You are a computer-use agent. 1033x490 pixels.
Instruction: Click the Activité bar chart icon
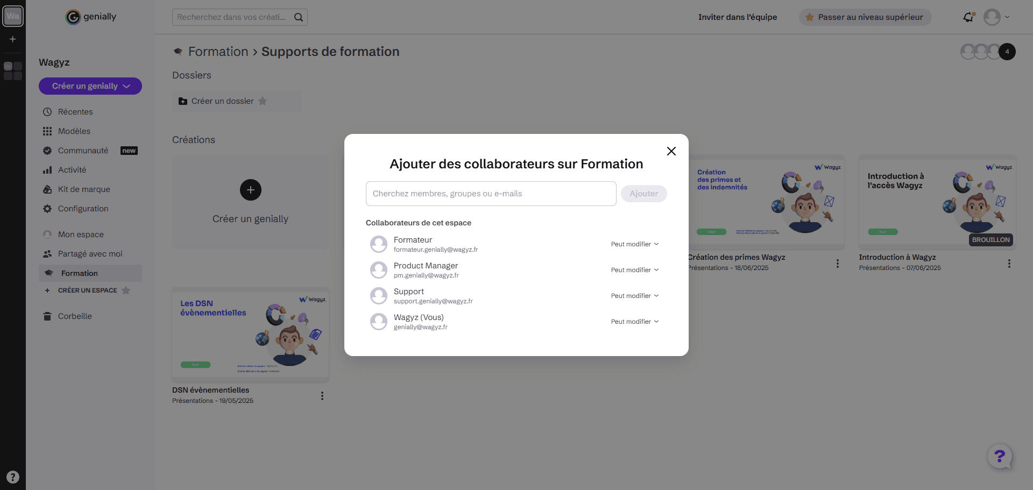coord(47,170)
